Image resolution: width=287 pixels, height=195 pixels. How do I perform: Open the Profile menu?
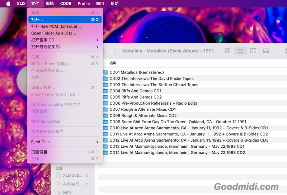[84, 4]
